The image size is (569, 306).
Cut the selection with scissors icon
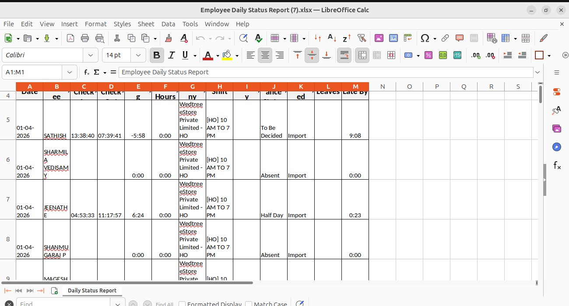point(117,38)
